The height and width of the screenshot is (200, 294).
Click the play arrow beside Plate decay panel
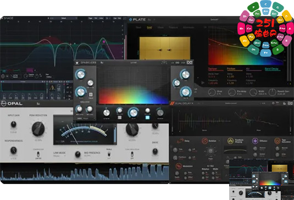(x=203, y=83)
